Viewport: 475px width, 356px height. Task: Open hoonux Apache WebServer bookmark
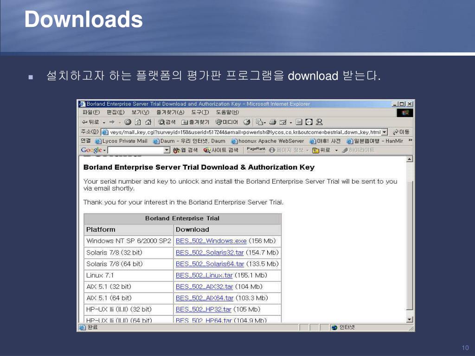click(x=268, y=141)
